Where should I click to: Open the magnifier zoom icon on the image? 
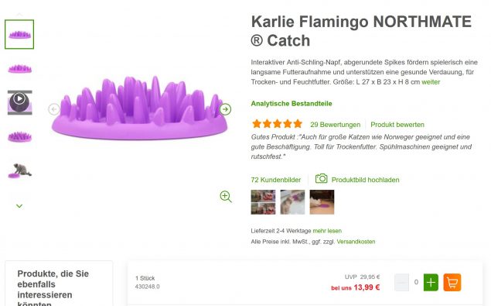coord(226,197)
